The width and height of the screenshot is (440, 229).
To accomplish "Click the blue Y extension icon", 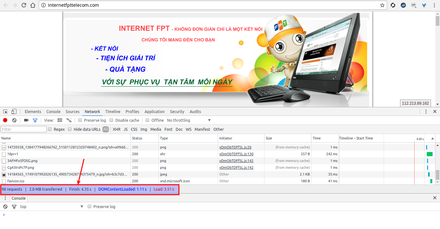I will tap(424, 5).
